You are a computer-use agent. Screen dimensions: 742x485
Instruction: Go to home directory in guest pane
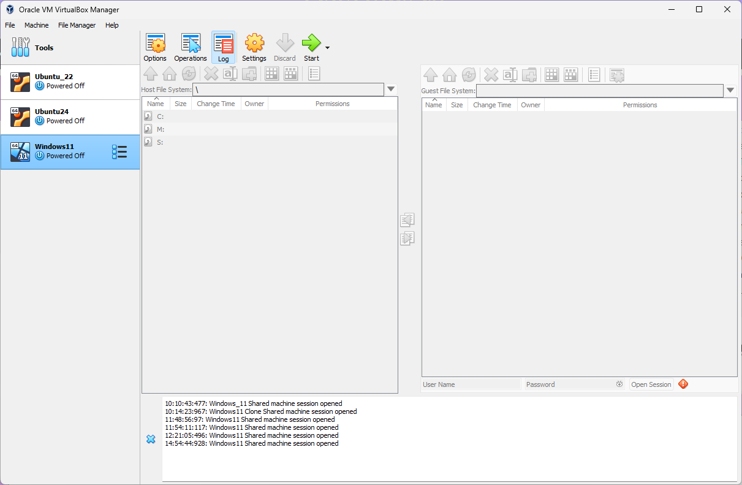tap(450, 75)
